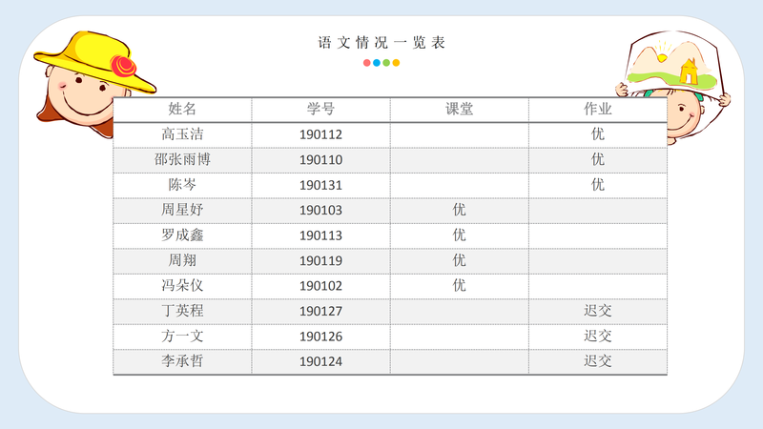
Task: Select student number 190119
Action: click(320, 261)
